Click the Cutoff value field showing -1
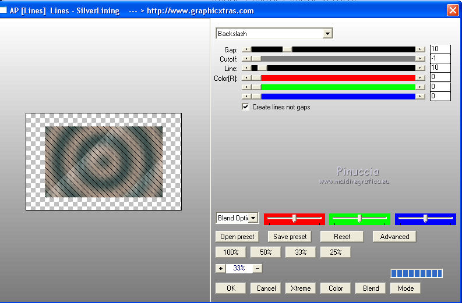462x303 pixels. (440, 59)
